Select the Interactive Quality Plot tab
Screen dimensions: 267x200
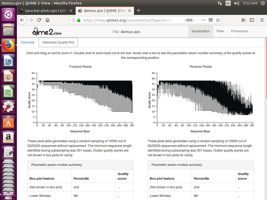click(58, 42)
